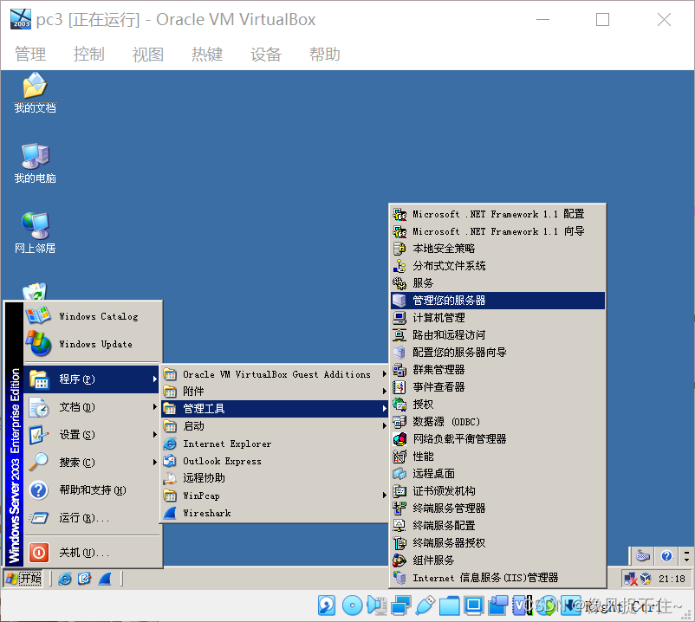Open Internet Explorer in programs submenu

point(274,444)
